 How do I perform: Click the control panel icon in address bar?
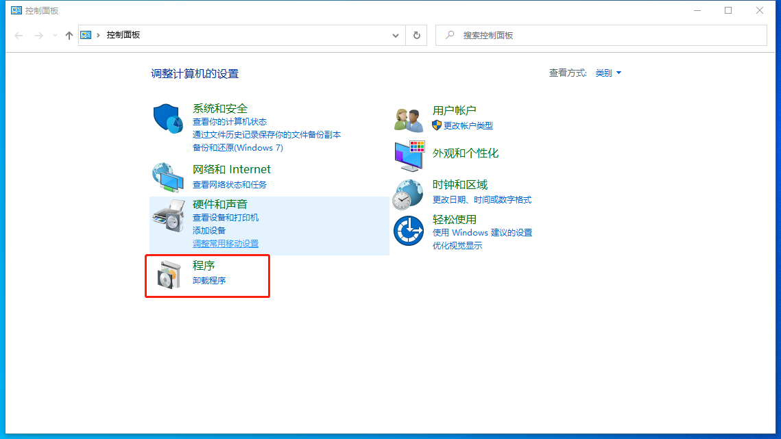point(86,35)
